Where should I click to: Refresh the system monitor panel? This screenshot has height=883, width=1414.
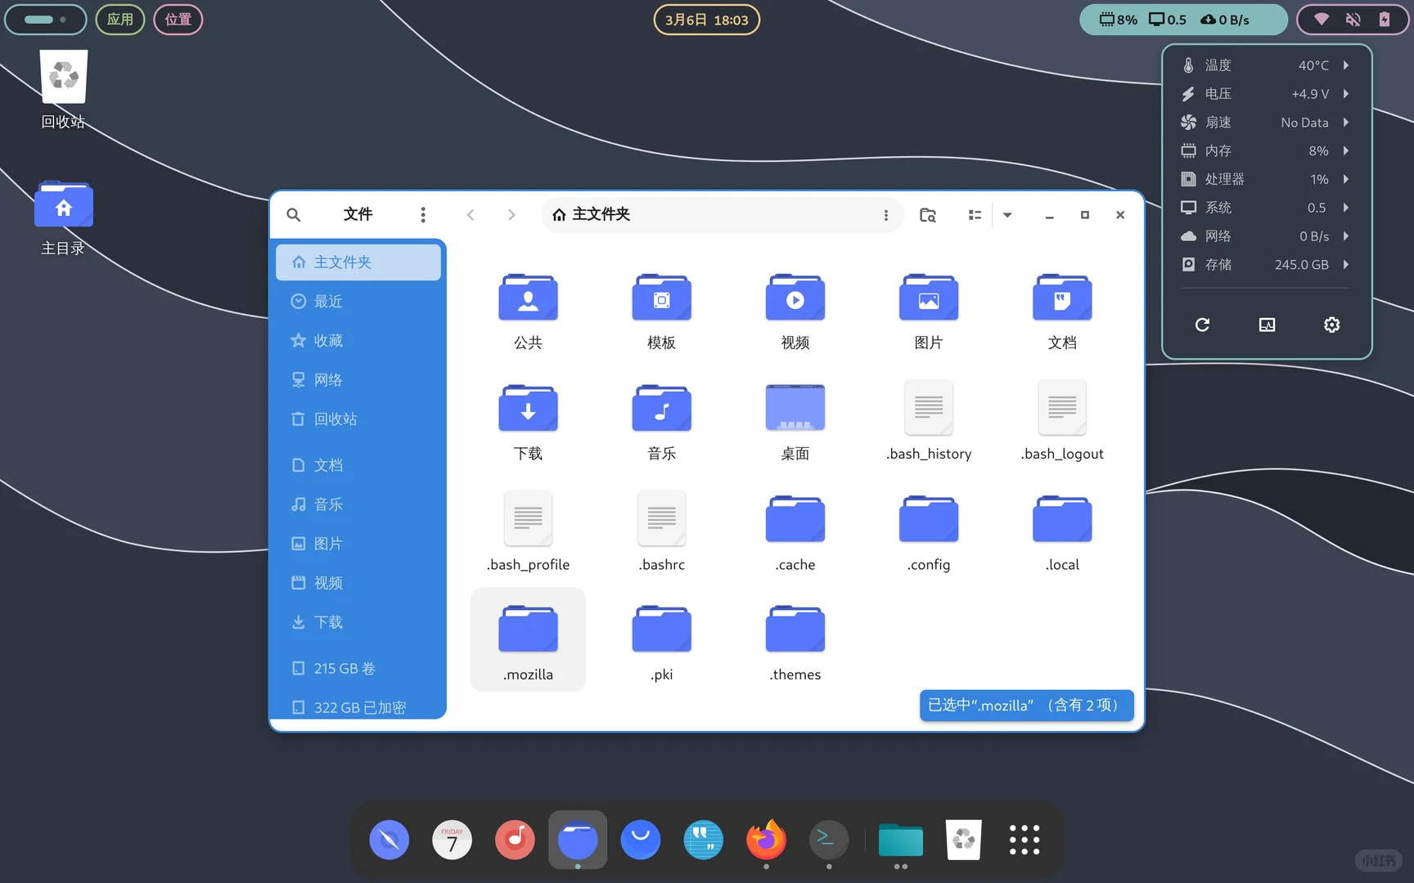pyautogui.click(x=1201, y=325)
